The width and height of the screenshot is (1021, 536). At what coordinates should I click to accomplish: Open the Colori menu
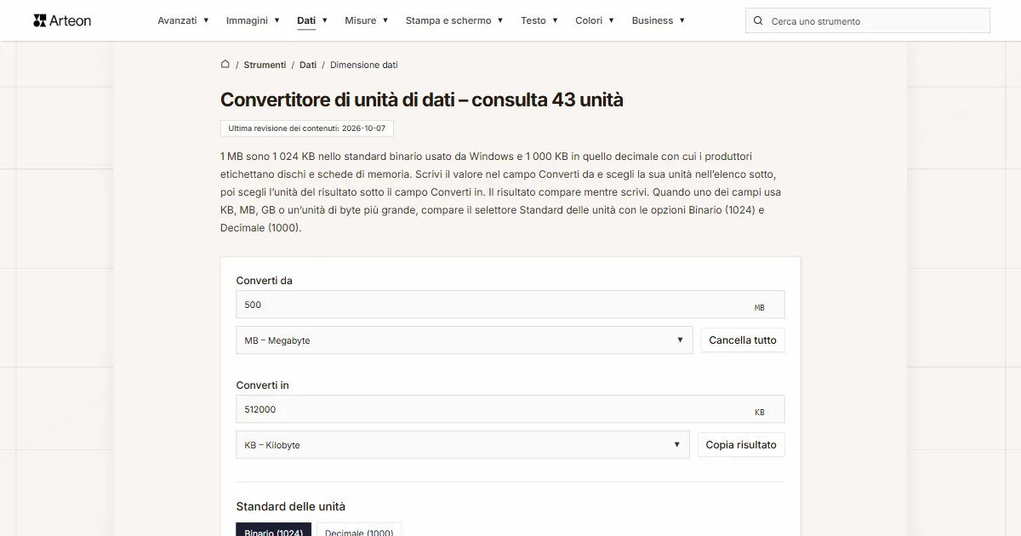pyautogui.click(x=595, y=20)
